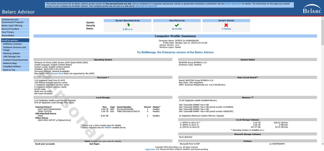
Task: Jump to Software Versions and Usage section
Action: click(15, 48)
